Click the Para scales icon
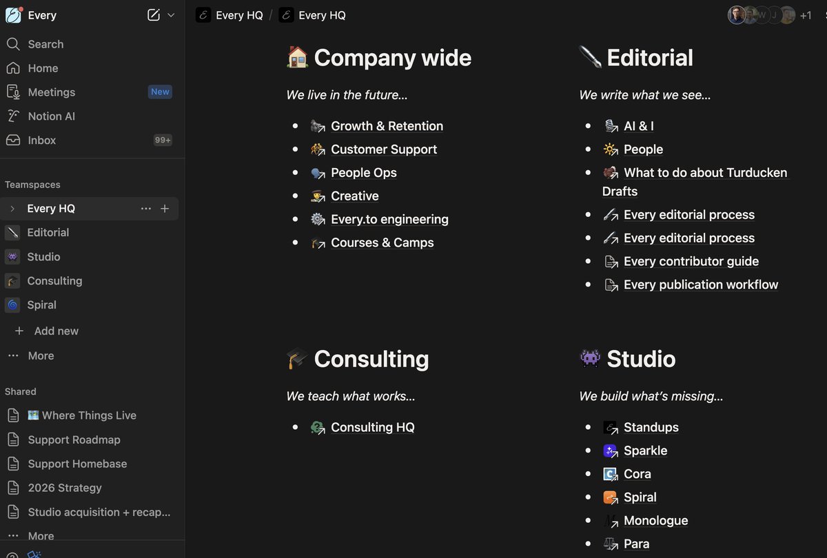The height and width of the screenshot is (558, 827). tap(611, 545)
